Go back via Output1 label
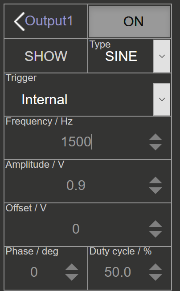 click(x=49, y=21)
